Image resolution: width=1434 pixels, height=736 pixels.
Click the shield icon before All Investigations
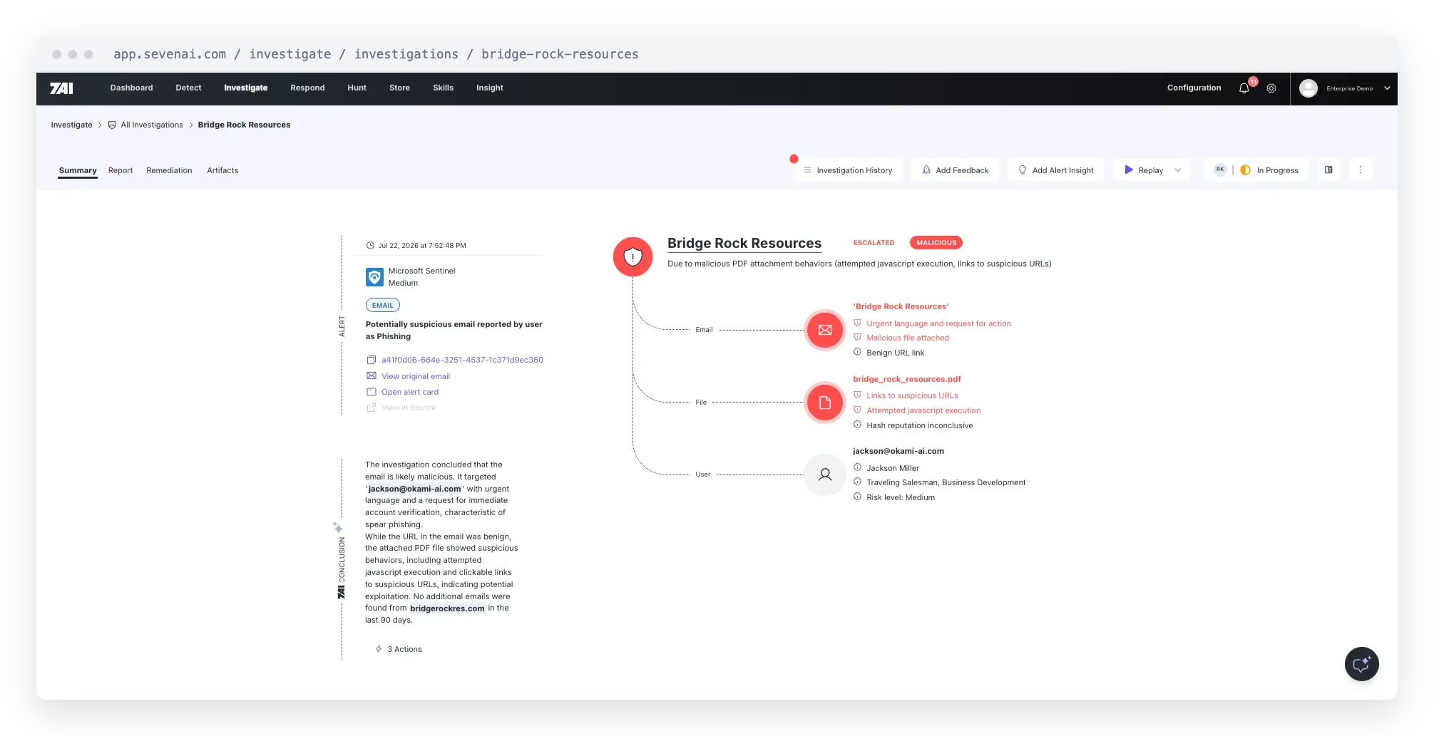[x=112, y=125]
